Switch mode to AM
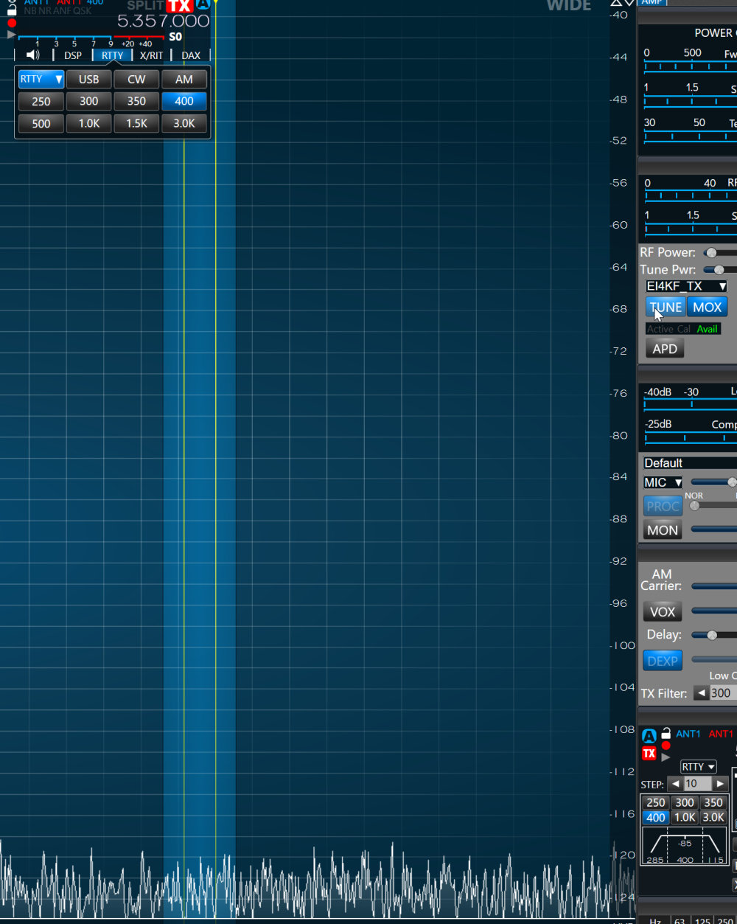Viewport: 737px width, 924px height. (x=184, y=79)
